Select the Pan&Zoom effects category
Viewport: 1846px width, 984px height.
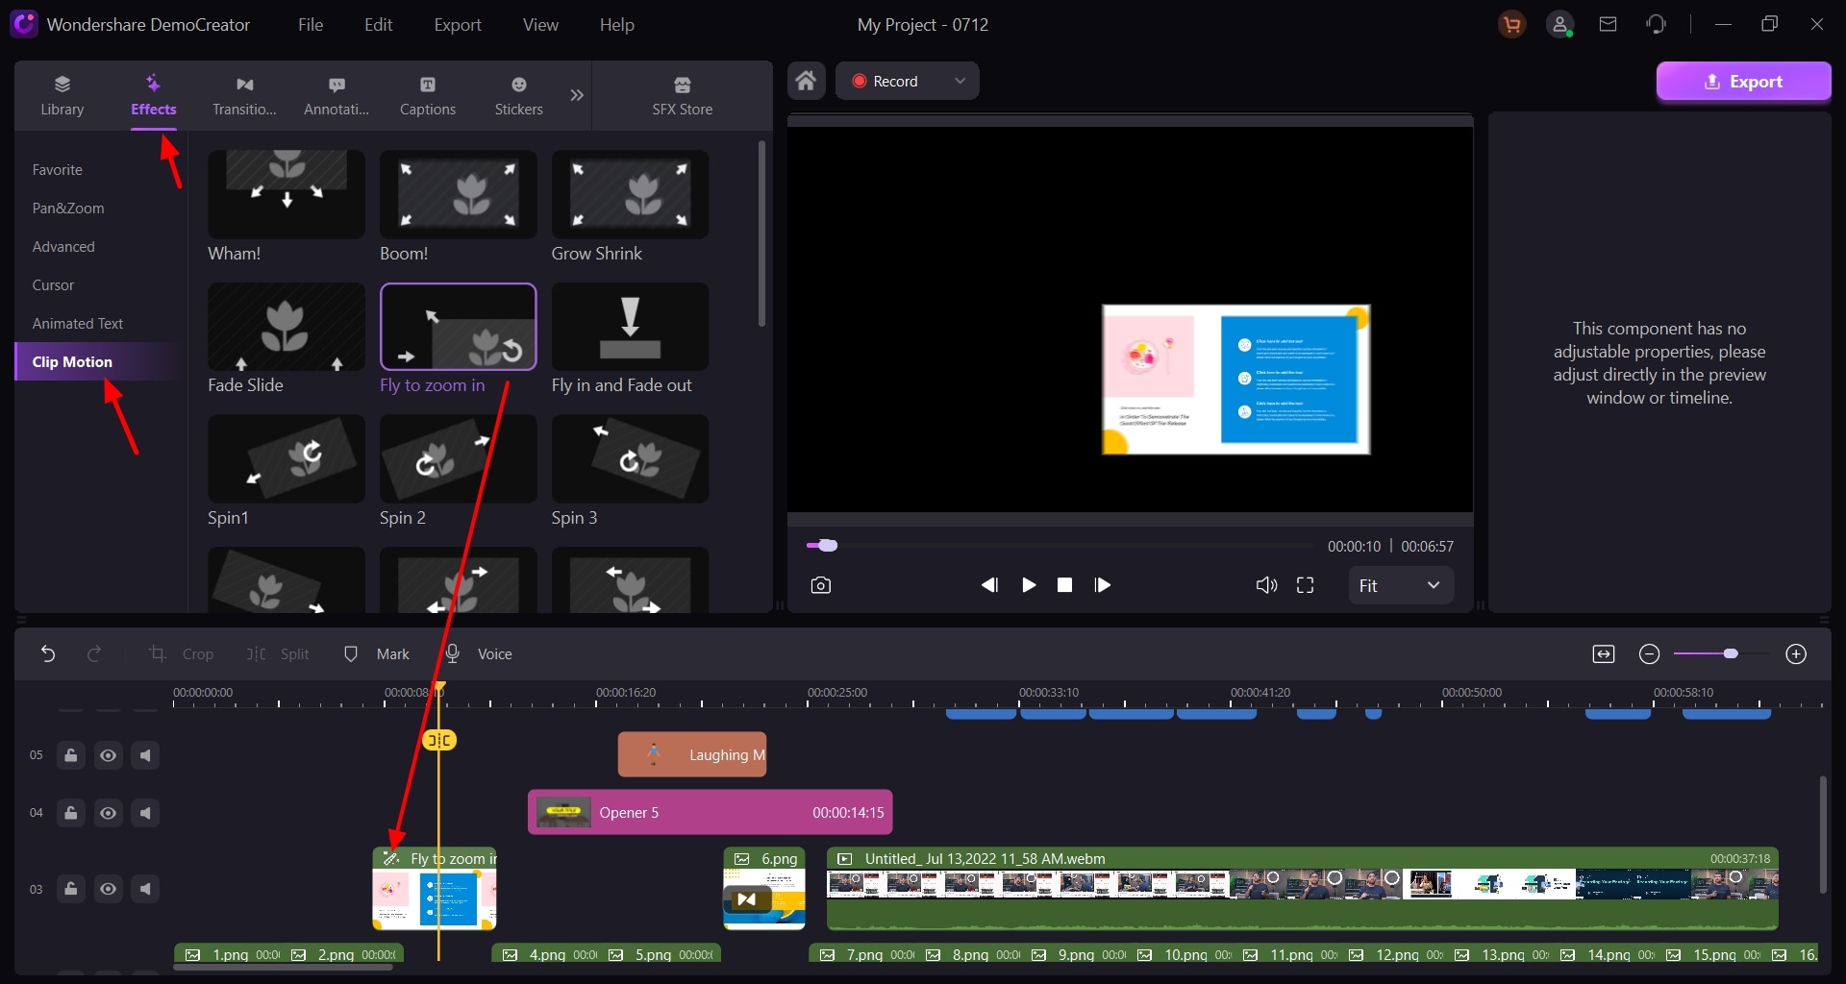(x=68, y=209)
